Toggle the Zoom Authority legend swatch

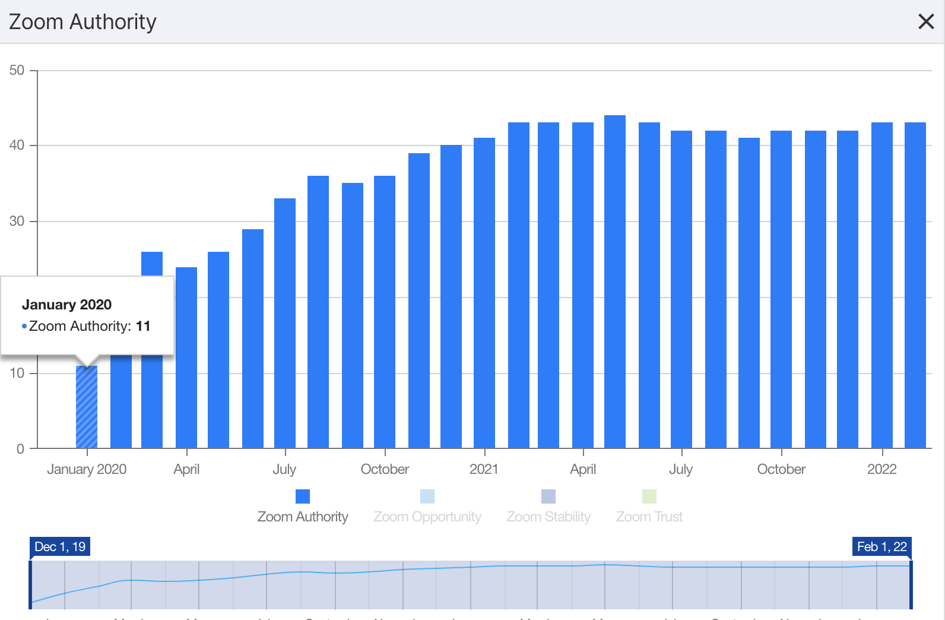303,496
